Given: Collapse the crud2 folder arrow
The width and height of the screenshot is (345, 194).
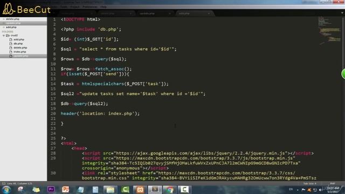Looking at the screenshot, I should 4,36.
